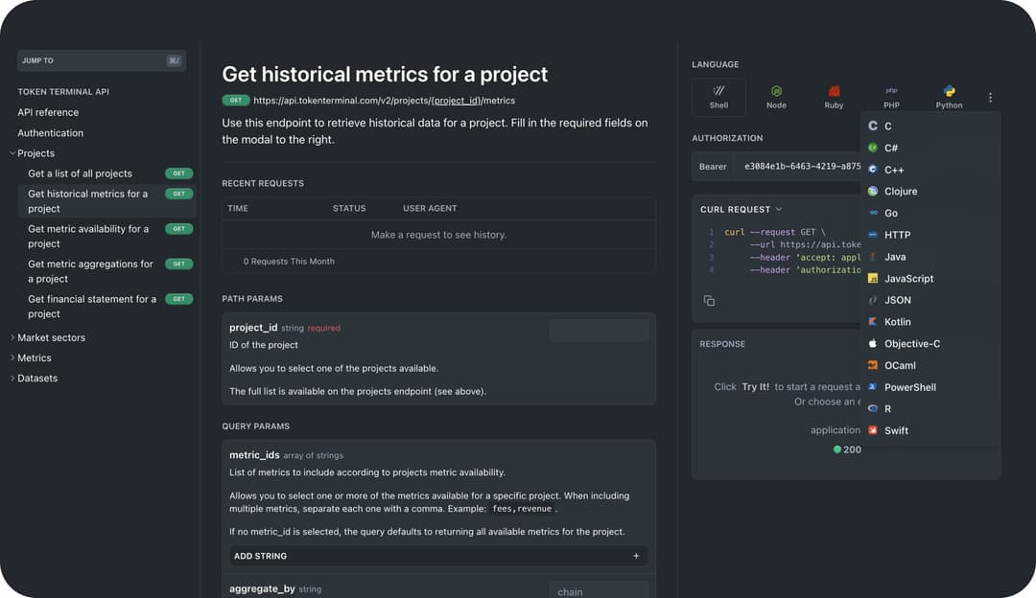Choose Kotlin from the language list
The height and width of the screenshot is (598, 1036).
(x=930, y=321)
